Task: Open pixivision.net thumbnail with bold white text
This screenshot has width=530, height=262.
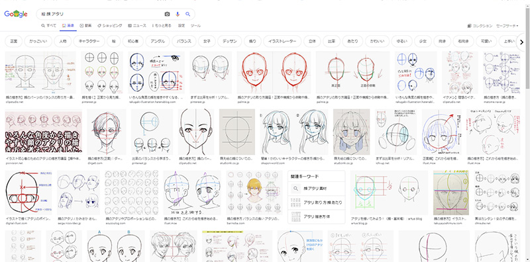Action: click(x=43, y=132)
